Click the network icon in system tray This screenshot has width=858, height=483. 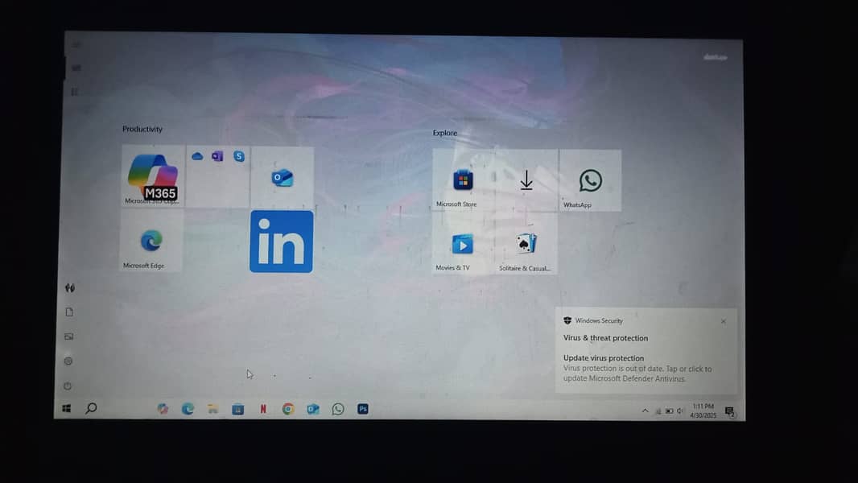658,411
